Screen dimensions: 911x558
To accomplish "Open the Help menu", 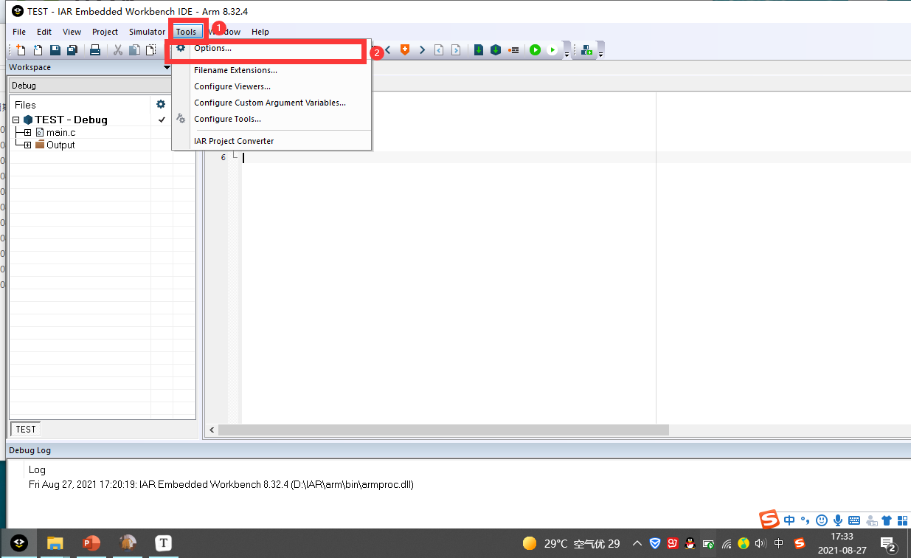I will click(260, 32).
